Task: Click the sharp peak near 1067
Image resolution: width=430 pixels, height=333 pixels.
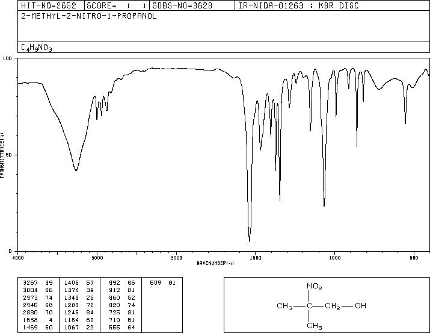Action: click(x=324, y=205)
